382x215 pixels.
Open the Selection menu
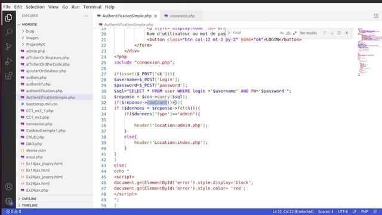(35, 7)
